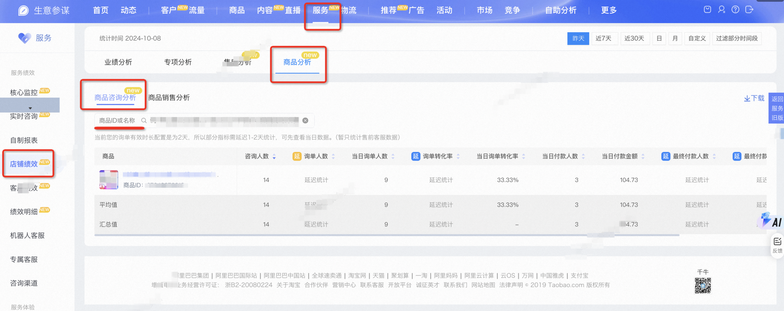
Task: Expand the sidebar collapse arrow under 核心监控
Action: [30, 108]
